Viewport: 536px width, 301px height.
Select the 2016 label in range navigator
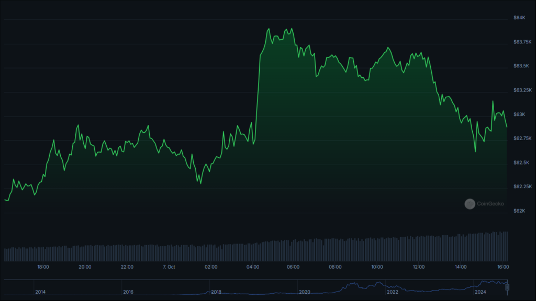coord(128,292)
